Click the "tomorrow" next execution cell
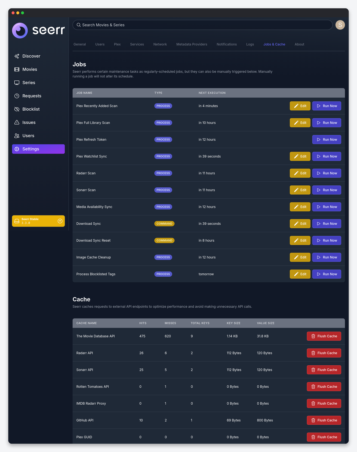Viewport: 357px width, 452px height. (206, 274)
